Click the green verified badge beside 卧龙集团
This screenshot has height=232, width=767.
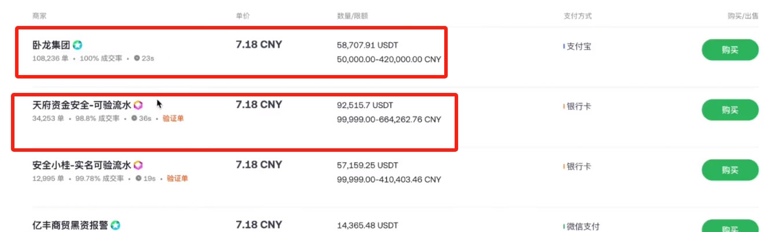coord(78,45)
